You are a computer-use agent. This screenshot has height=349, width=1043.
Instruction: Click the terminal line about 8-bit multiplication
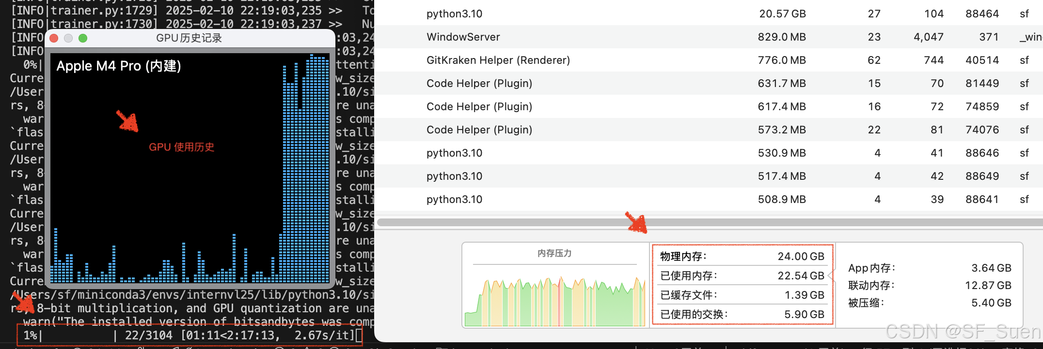click(x=192, y=308)
